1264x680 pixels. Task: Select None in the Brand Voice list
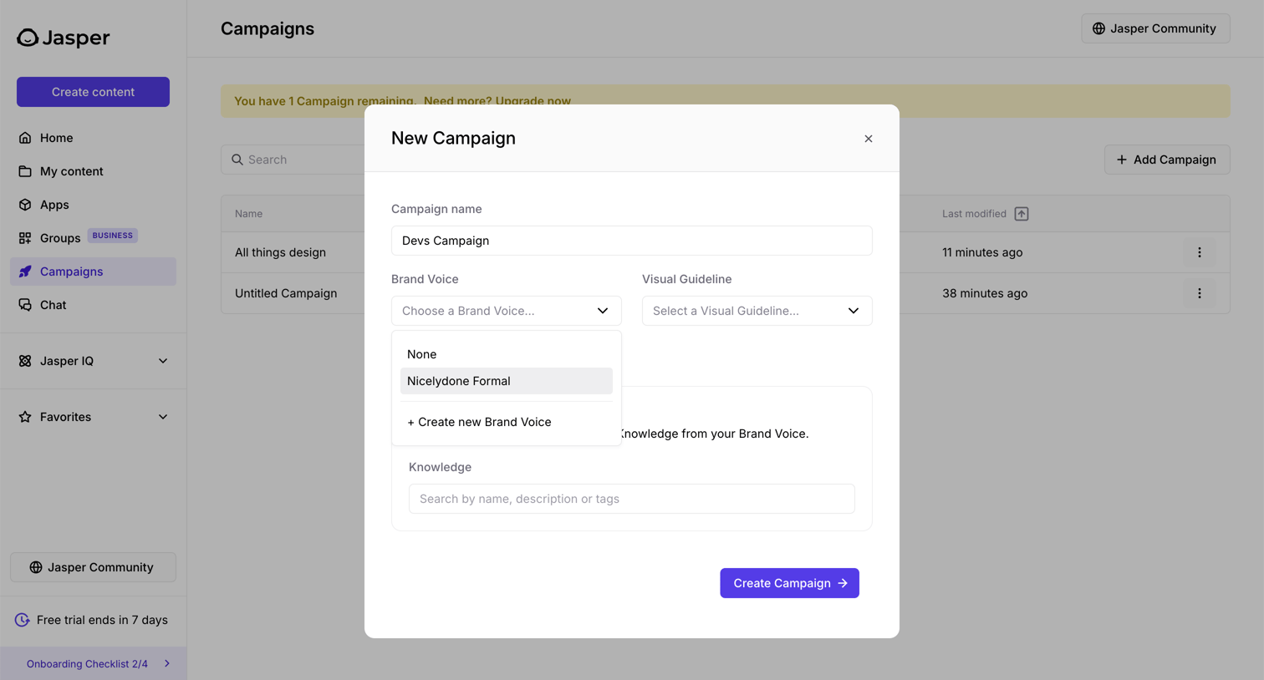[x=507, y=354]
